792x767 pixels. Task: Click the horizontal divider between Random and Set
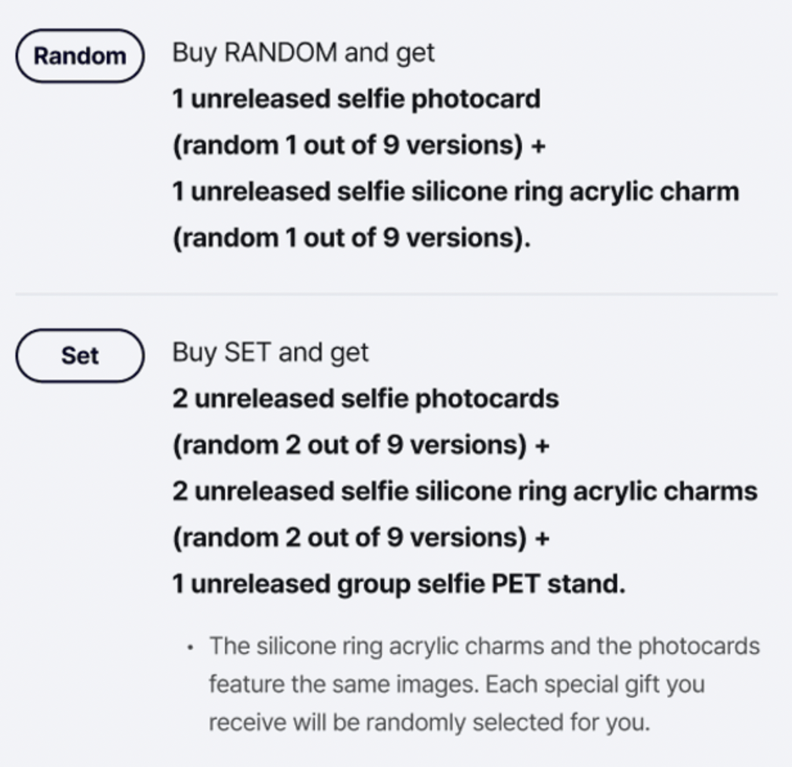coord(396,294)
